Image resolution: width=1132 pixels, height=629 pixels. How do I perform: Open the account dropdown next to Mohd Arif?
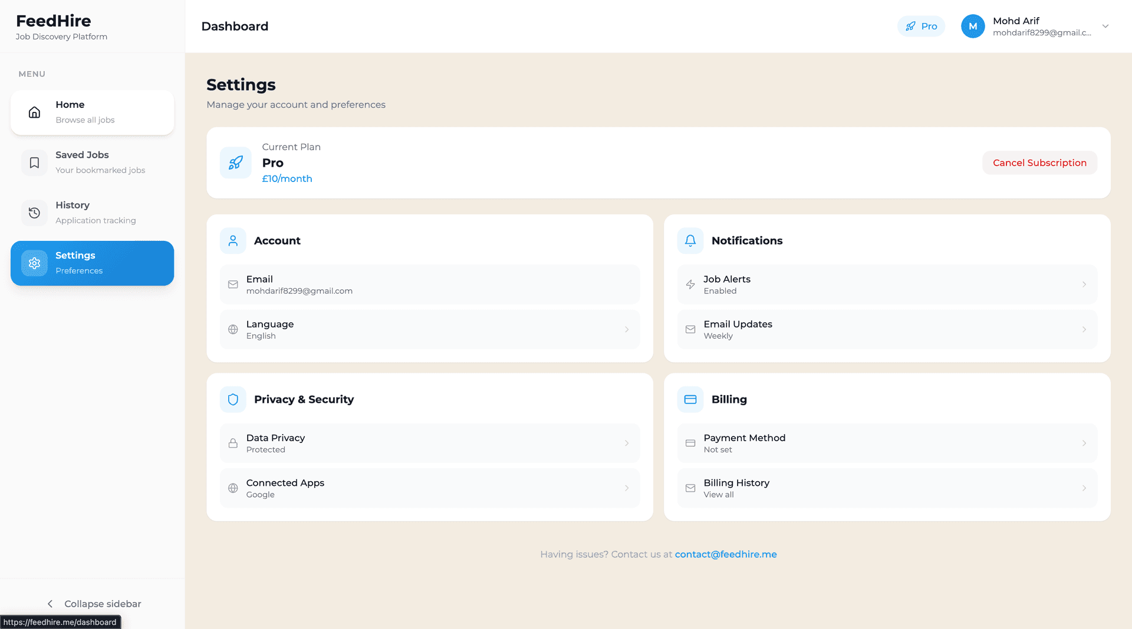click(x=1105, y=26)
